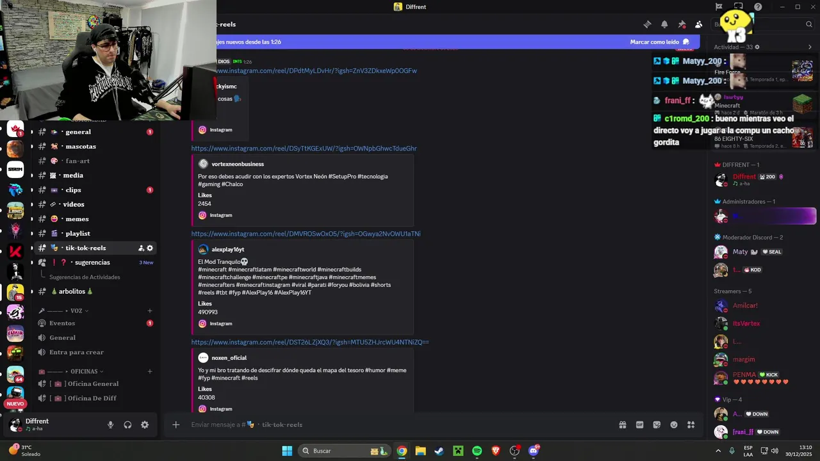Viewport: 820px width, 461px height.
Task: Invite people icon on tik-tok-reels channel
Action: point(141,248)
